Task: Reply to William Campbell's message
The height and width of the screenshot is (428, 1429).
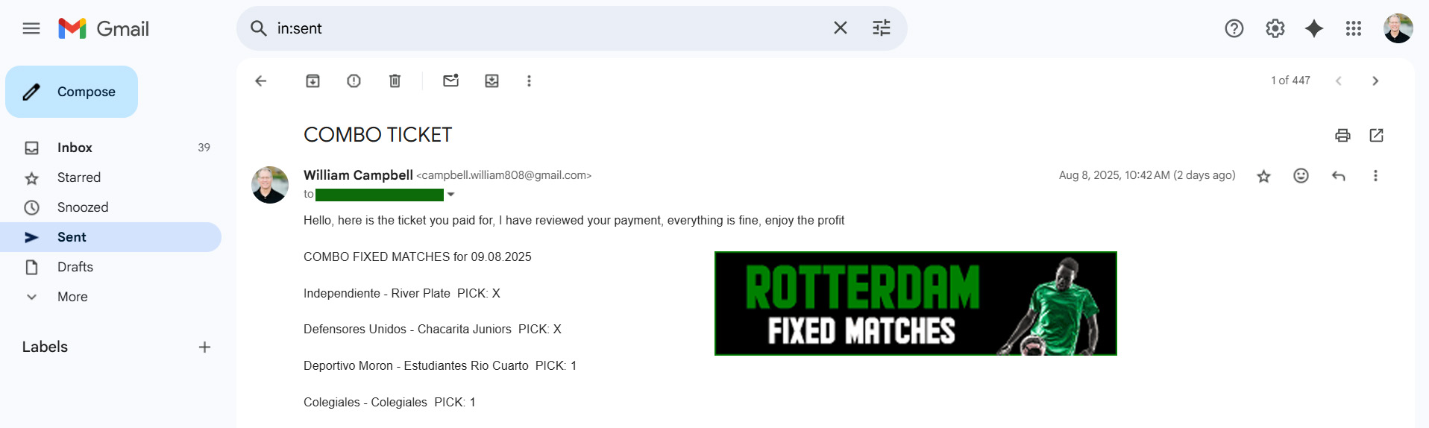Action: [1338, 176]
